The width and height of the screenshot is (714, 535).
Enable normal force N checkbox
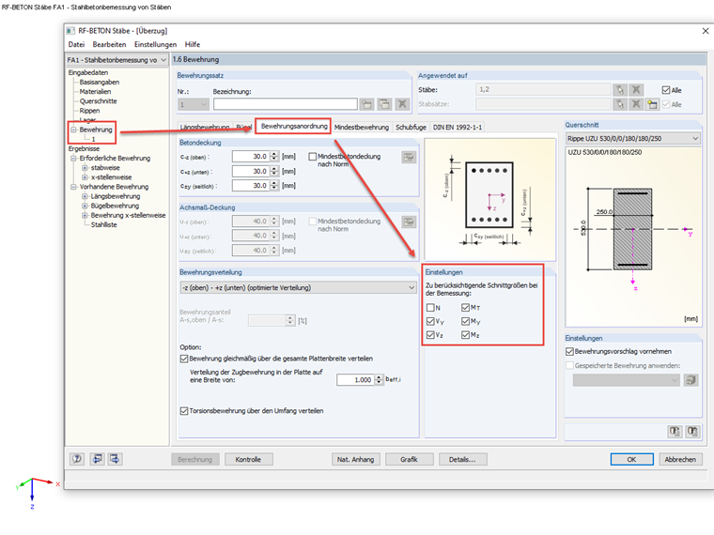click(431, 308)
